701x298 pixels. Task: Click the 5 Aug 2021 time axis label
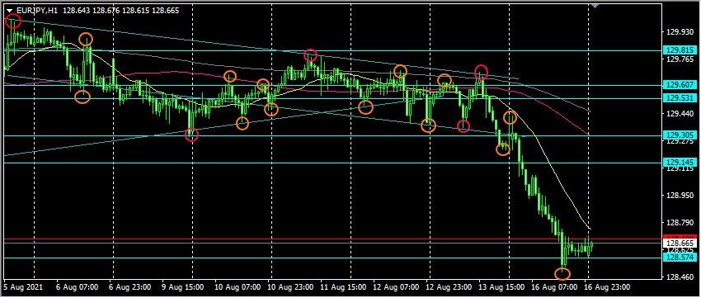point(19,286)
